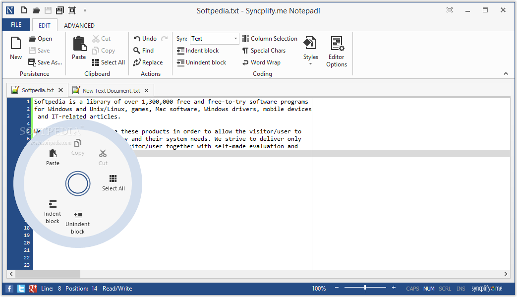Click Indent block in the radial menu
Image resolution: width=517 pixels, height=297 pixels.
pyautogui.click(x=53, y=212)
